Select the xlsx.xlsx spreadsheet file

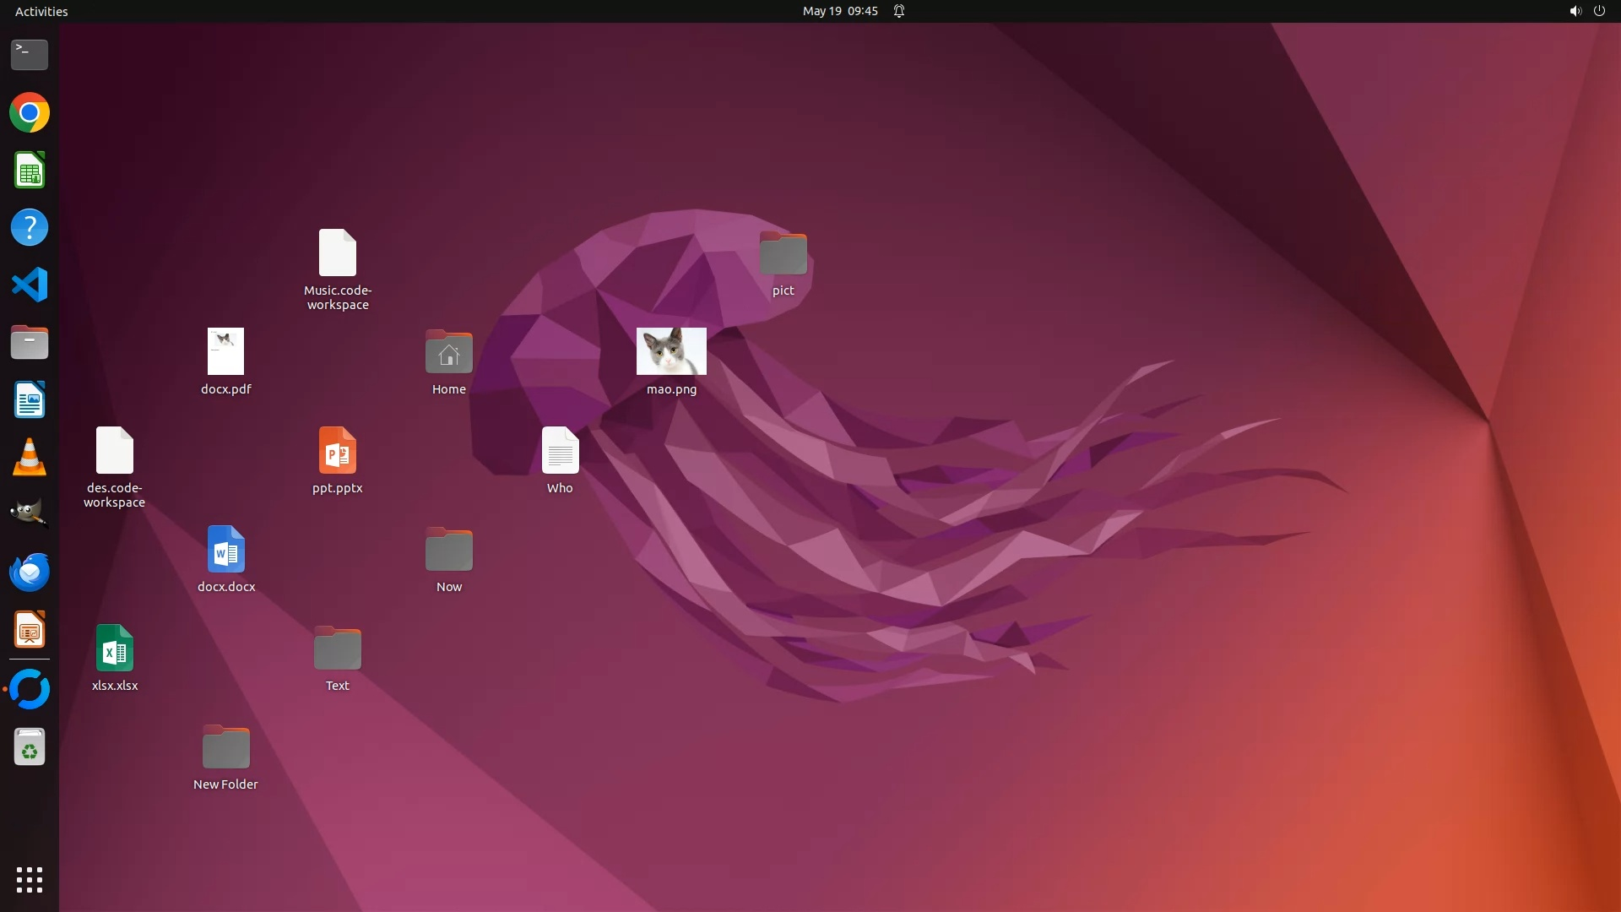point(115,649)
